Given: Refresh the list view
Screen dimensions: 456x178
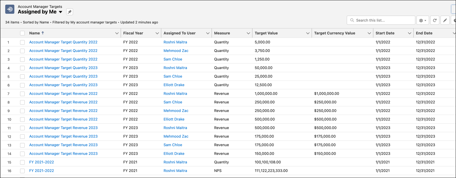Looking at the screenshot, I should point(435,20).
